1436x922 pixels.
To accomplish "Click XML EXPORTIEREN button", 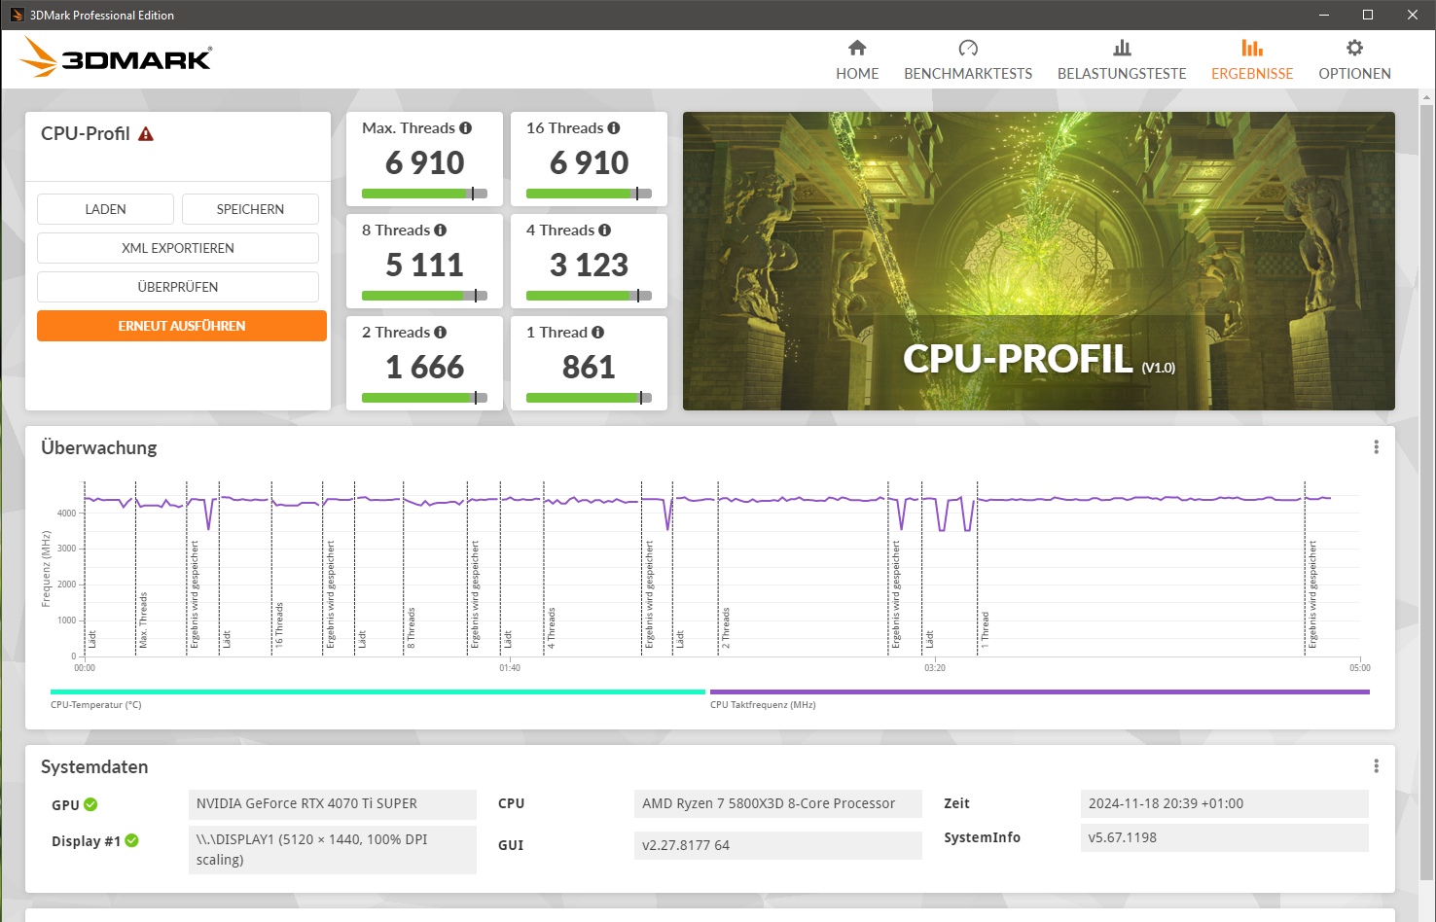I will click(x=178, y=248).
